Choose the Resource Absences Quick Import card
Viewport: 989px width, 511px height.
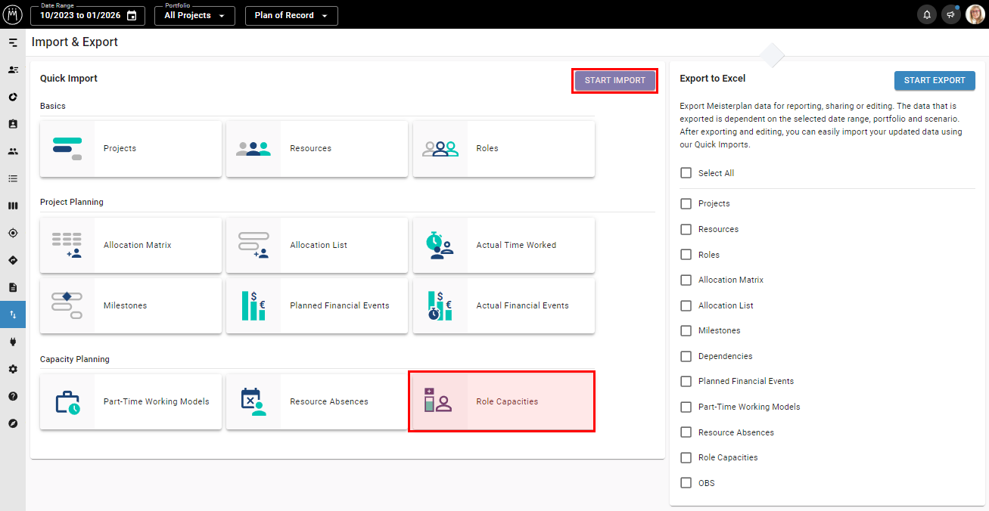point(317,402)
